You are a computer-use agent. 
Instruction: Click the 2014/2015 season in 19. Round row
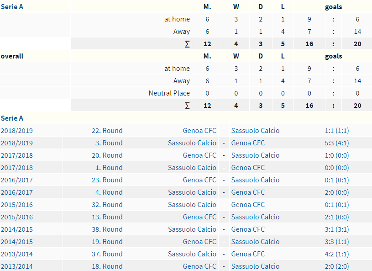17,242
